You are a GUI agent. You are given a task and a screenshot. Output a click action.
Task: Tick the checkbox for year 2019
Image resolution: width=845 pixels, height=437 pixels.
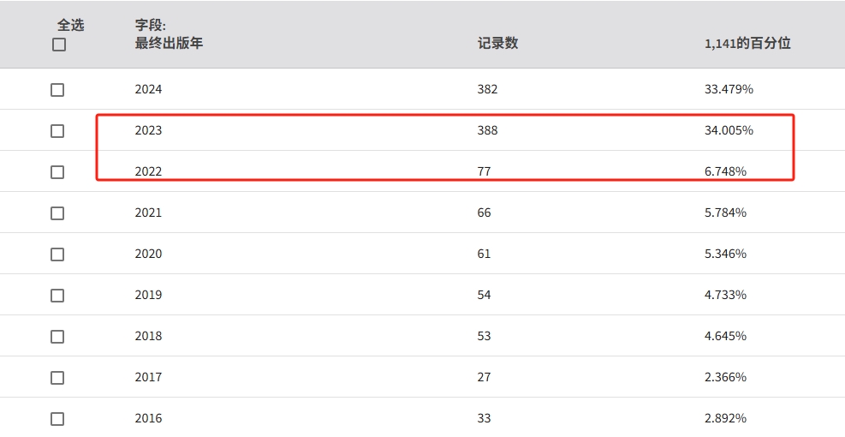57,296
